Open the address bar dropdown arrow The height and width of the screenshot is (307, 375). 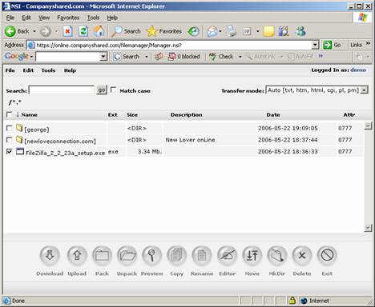point(315,45)
